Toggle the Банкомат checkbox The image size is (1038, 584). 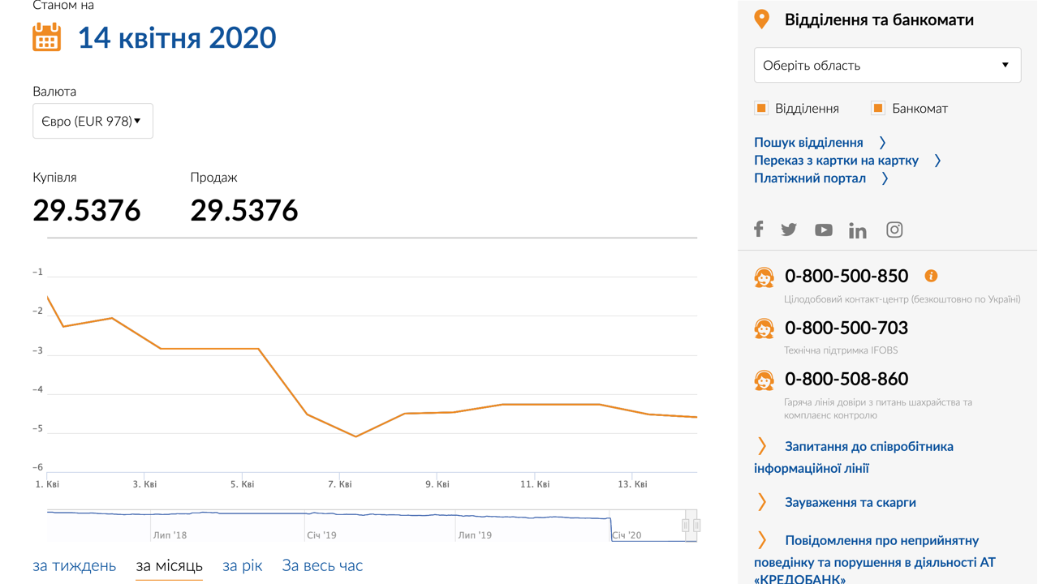[878, 108]
